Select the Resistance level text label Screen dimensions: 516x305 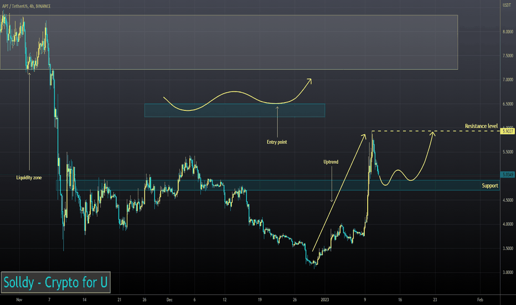click(x=481, y=126)
